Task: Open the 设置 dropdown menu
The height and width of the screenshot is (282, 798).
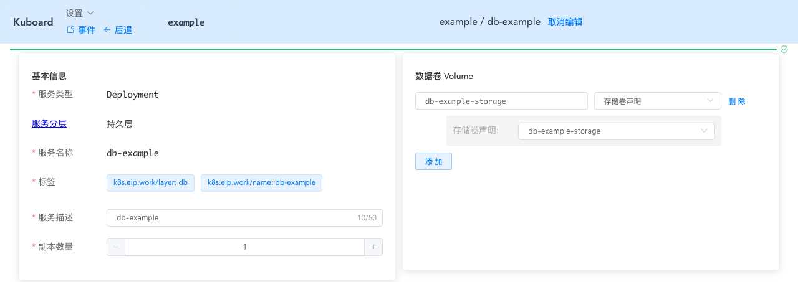Action: 80,13
